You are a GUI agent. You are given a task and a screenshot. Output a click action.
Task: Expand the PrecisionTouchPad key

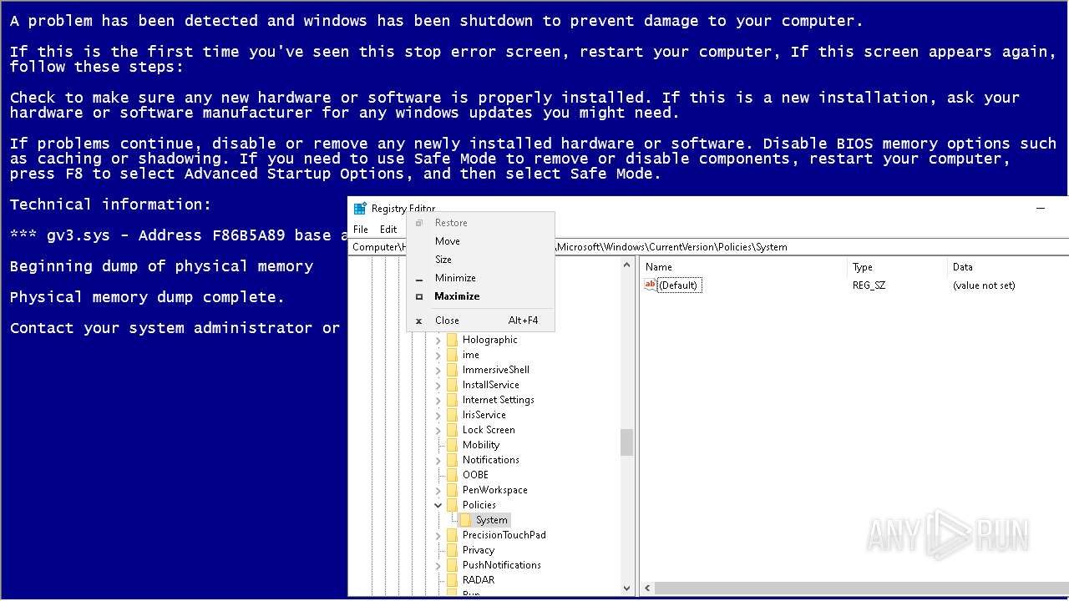(x=438, y=535)
